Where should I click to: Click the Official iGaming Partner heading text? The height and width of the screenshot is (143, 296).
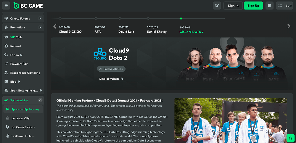tap(109, 100)
